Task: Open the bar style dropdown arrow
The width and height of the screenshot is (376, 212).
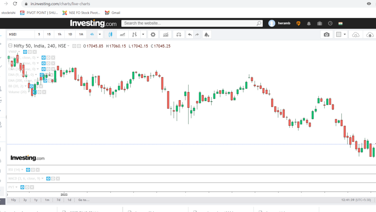Action: click(143, 35)
